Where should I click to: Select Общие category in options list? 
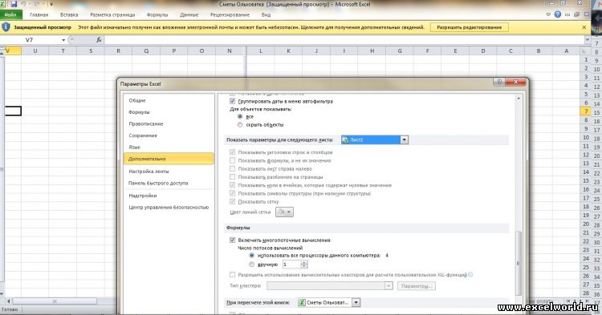click(169, 100)
